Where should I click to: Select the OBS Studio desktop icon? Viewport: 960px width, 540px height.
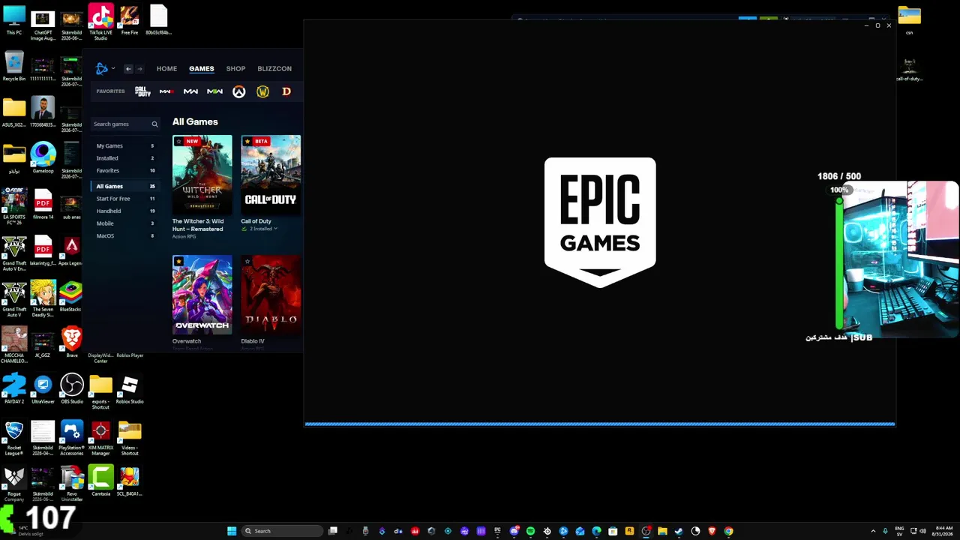coord(72,388)
